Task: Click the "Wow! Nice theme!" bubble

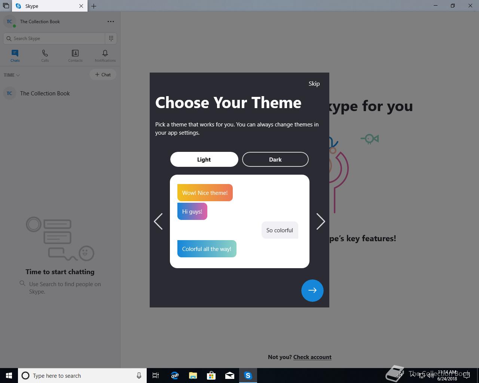Action: [205, 193]
